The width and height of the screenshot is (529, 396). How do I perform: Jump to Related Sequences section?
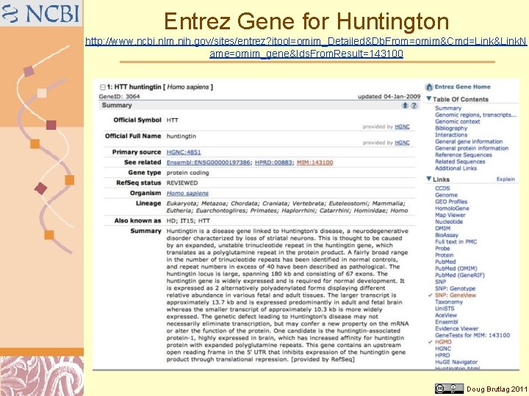[x=460, y=161]
